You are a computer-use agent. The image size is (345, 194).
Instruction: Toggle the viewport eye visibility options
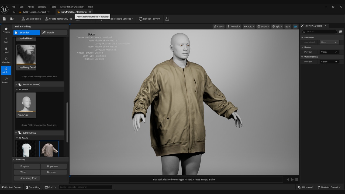point(288,26)
